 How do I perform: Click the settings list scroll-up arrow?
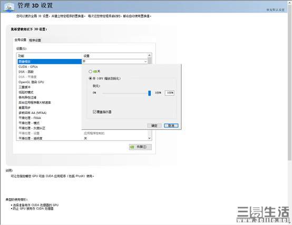149,55
